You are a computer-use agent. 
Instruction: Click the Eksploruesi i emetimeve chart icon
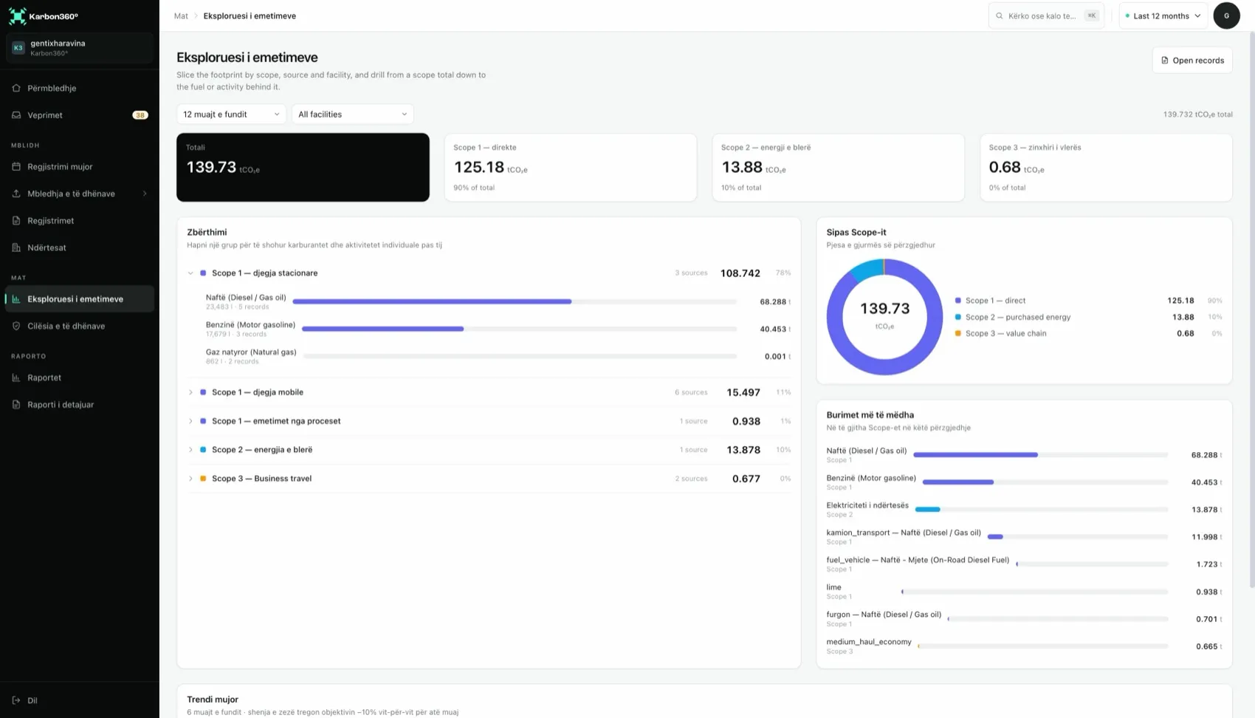(16, 299)
